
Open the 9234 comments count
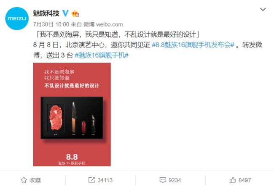[x=175, y=180]
